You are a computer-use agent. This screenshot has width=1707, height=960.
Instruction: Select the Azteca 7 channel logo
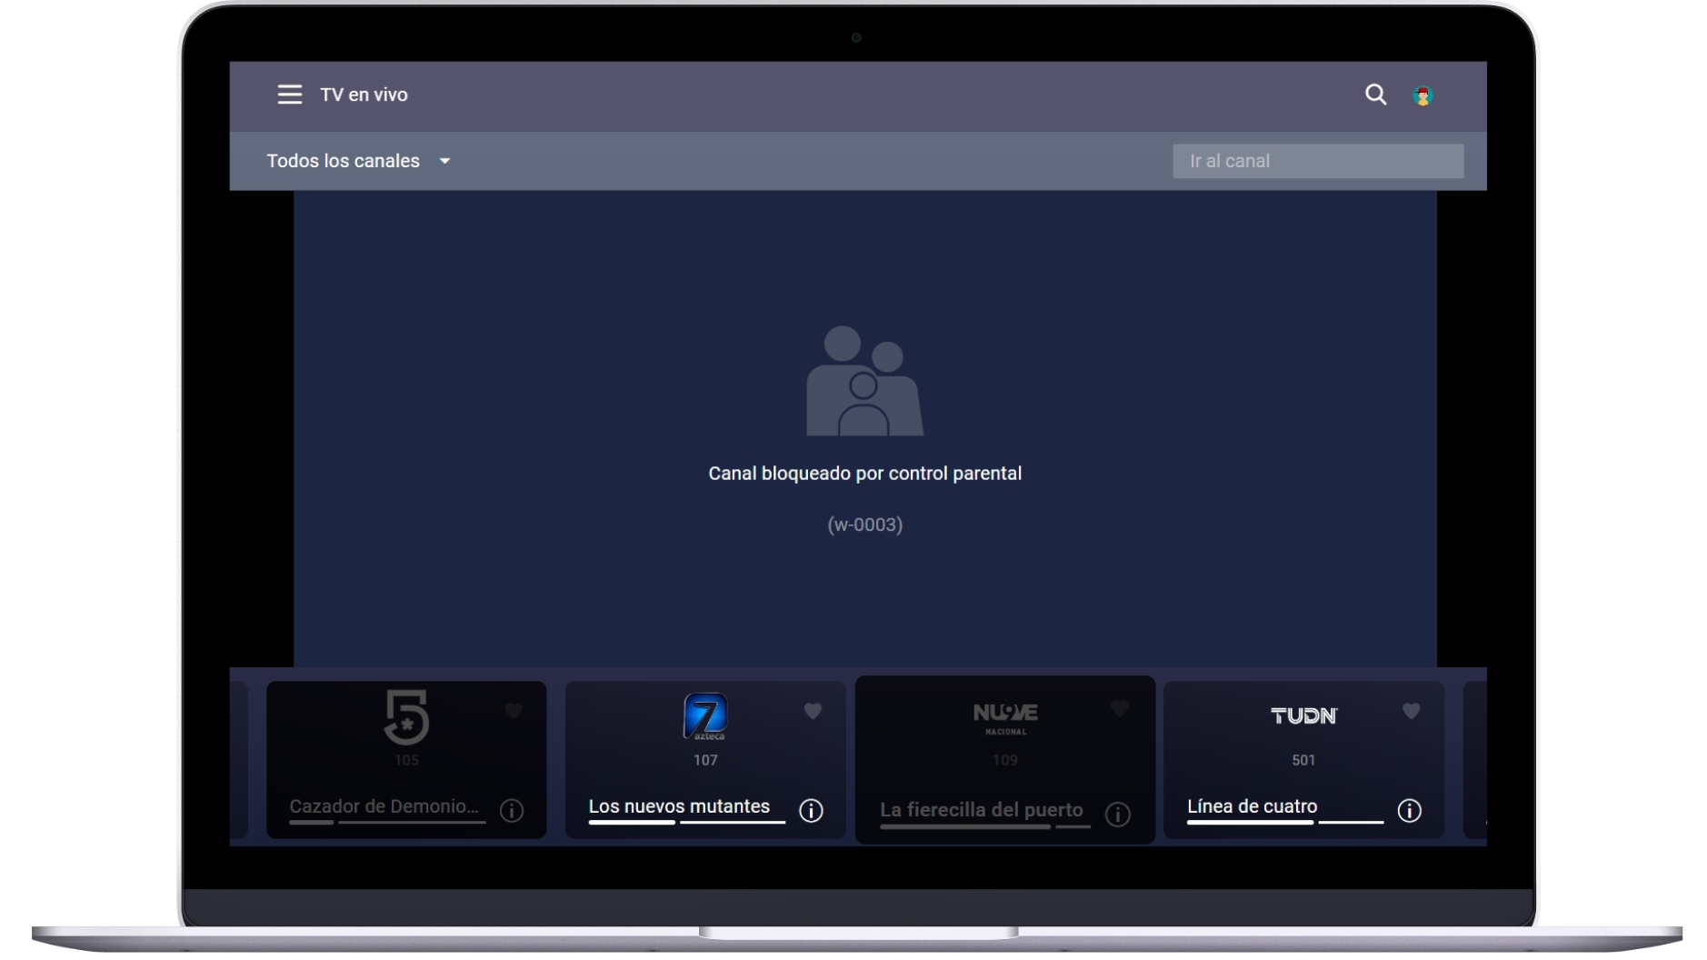(705, 716)
